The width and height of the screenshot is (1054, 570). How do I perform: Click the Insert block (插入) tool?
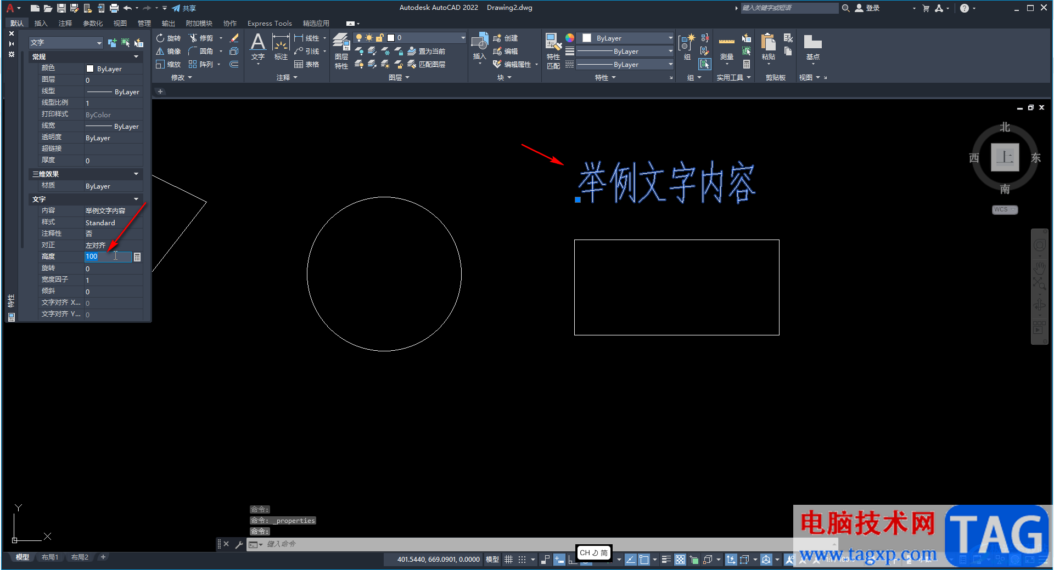(x=479, y=45)
